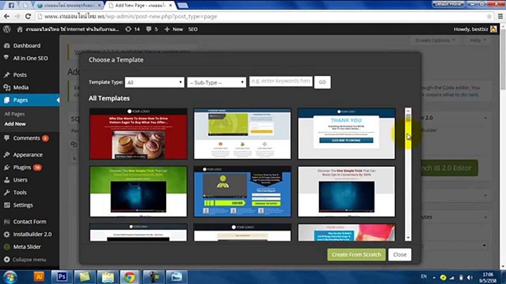506x284 pixels.
Task: Open Photoshop from the taskbar
Action: tap(62, 277)
